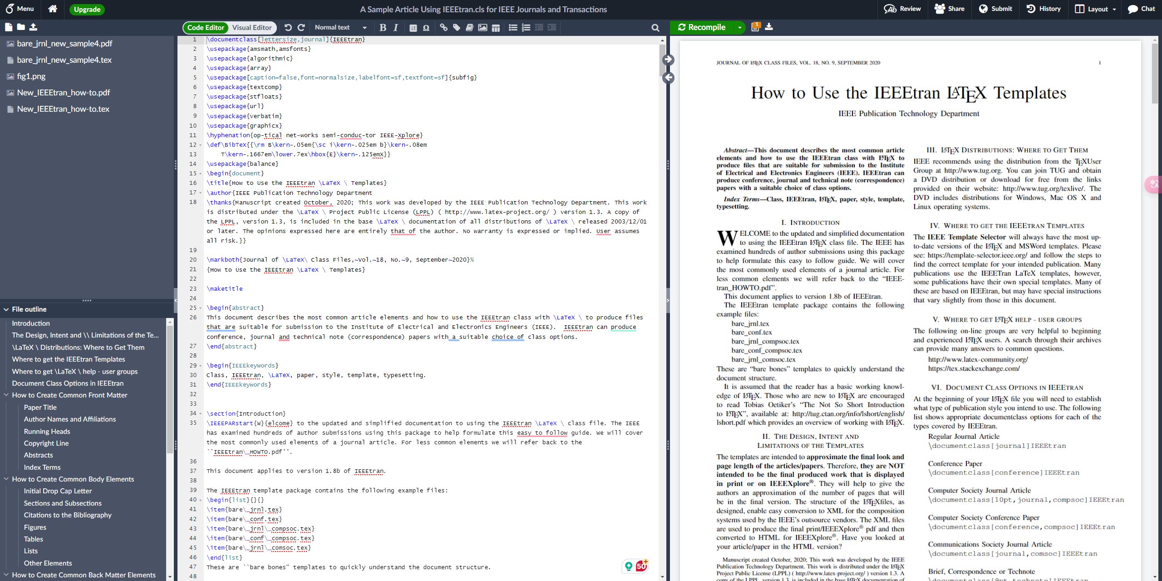Download the PDF with the download icon

pos(769,27)
